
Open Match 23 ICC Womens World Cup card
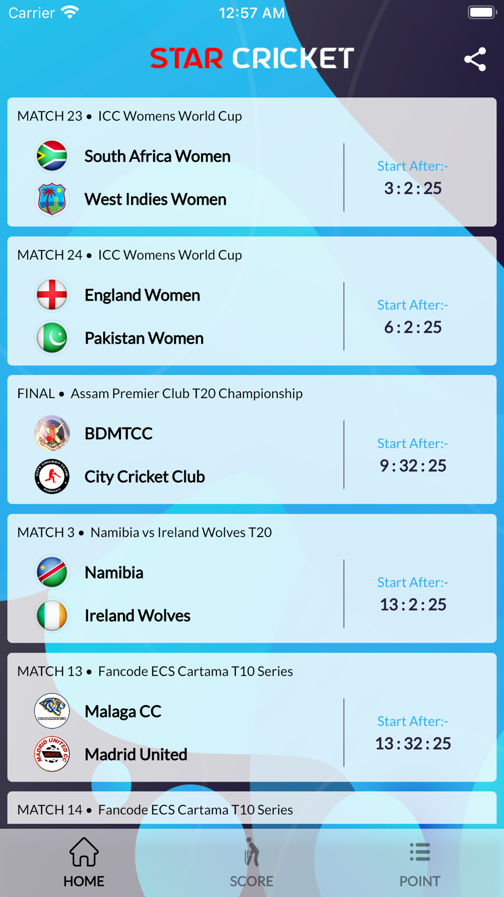[x=252, y=162]
